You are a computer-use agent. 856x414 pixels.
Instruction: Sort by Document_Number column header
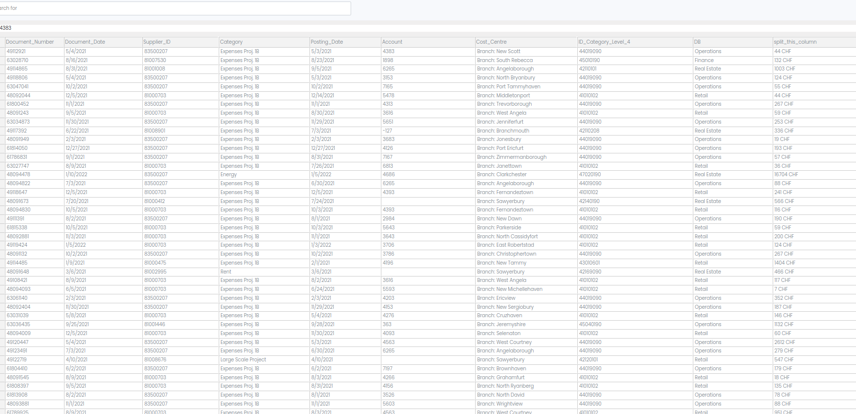[30, 42]
